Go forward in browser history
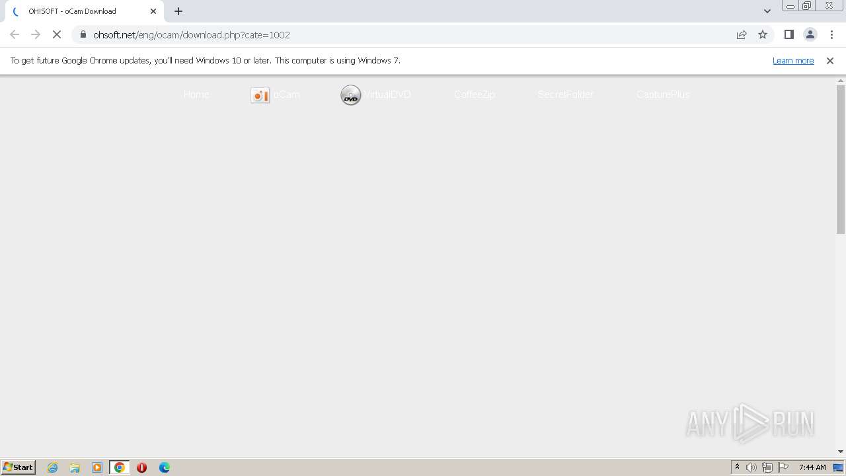846x476 pixels. (x=36, y=35)
